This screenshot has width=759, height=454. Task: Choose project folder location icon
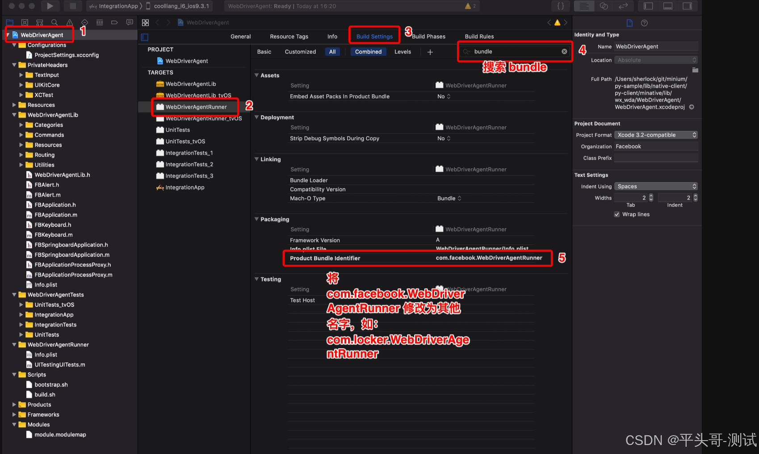pyautogui.click(x=695, y=70)
